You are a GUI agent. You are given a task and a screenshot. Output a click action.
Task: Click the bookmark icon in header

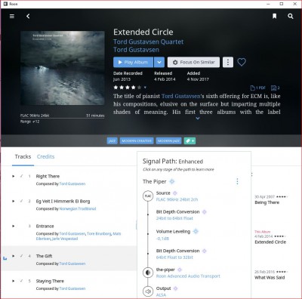pyautogui.click(x=275, y=17)
